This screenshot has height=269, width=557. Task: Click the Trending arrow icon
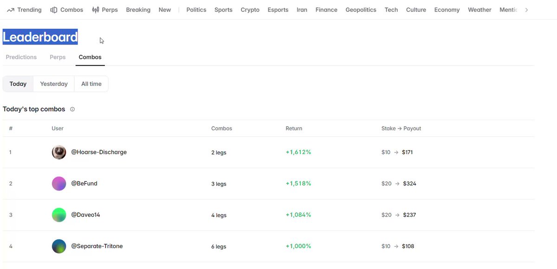pyautogui.click(x=11, y=10)
